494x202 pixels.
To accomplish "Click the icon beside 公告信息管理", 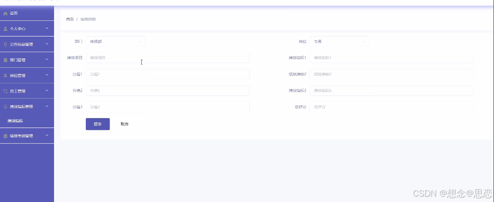I will coord(5,45).
